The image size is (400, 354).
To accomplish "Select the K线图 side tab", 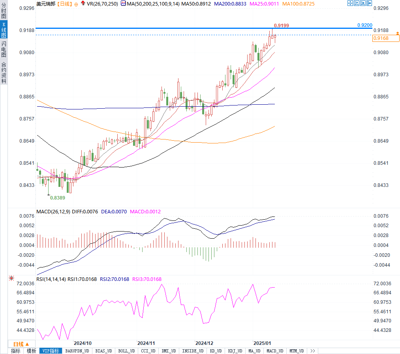I will pyautogui.click(x=4, y=30).
